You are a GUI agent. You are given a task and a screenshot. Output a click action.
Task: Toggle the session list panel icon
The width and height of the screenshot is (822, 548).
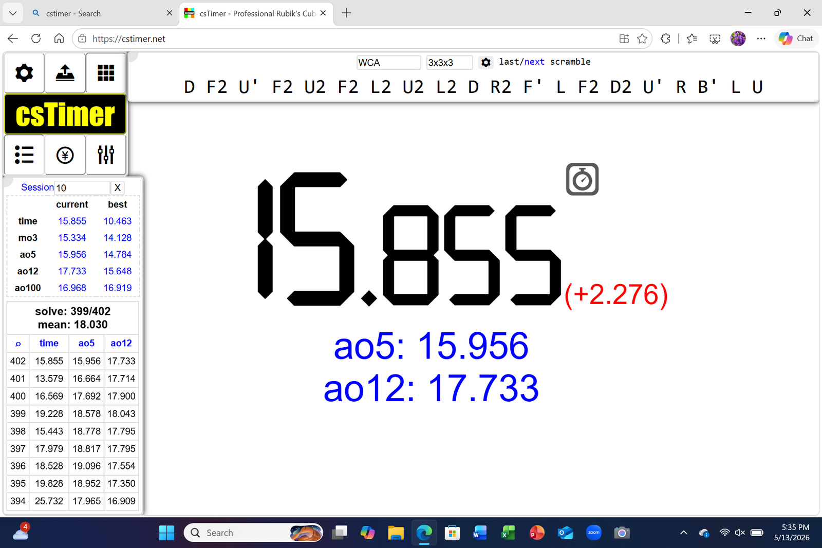[24, 155]
